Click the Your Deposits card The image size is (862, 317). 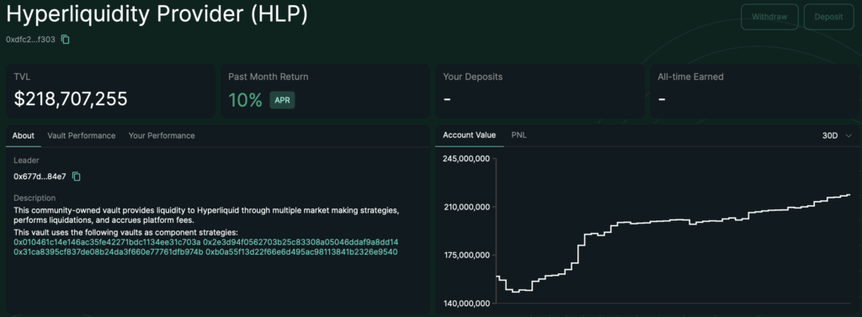540,91
